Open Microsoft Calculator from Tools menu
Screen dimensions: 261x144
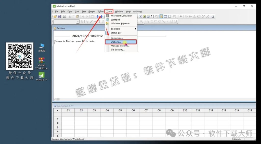[121, 16]
